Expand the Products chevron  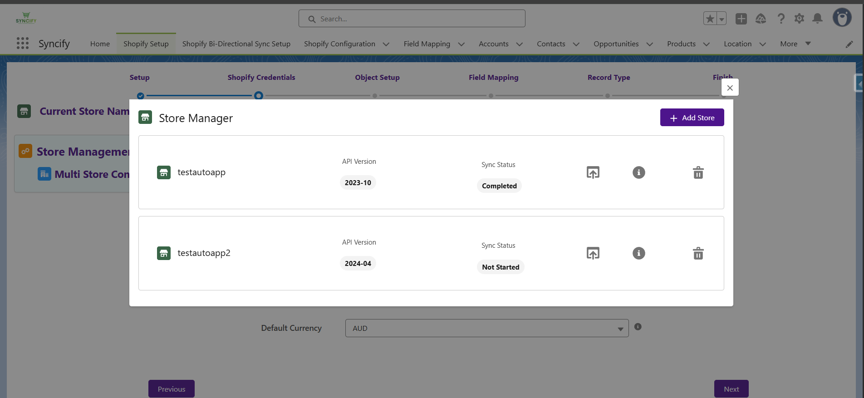point(707,44)
